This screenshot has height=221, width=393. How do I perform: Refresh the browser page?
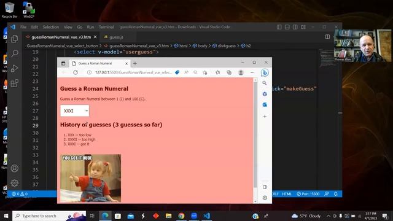pos(76,72)
